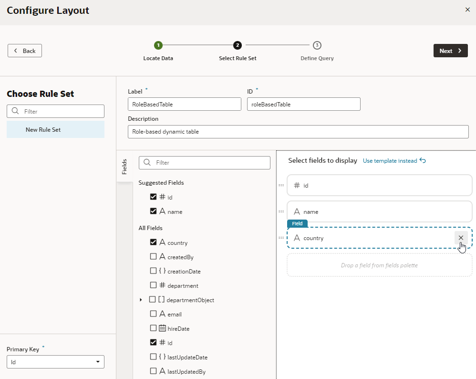Expand the departmentObject tree node
This screenshot has width=476, height=379.
[141, 300]
